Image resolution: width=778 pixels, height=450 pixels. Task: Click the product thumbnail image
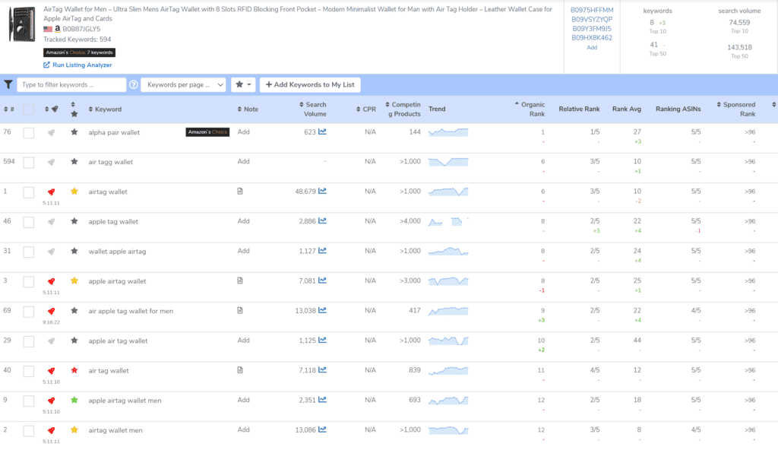pyautogui.click(x=22, y=24)
